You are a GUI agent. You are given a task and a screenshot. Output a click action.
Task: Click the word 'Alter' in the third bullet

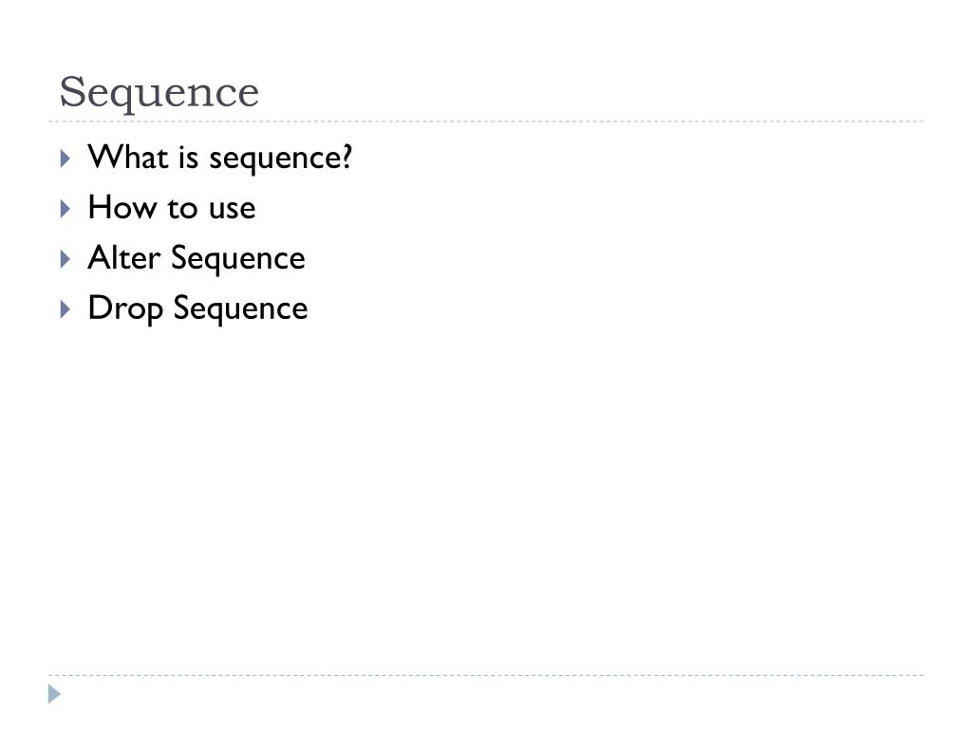124,257
